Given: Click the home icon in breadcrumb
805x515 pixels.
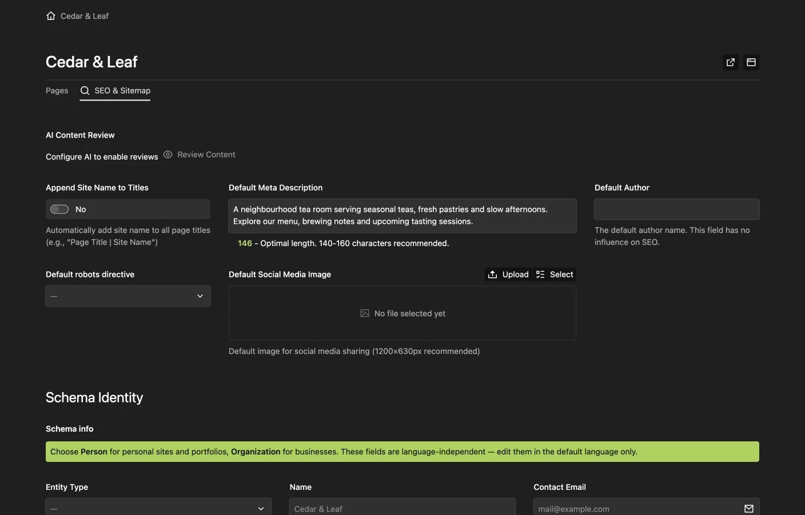Looking at the screenshot, I should 51,16.
